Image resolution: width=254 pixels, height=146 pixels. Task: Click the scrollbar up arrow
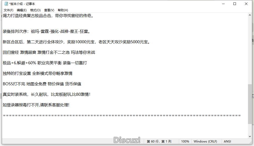click(x=250, y=14)
